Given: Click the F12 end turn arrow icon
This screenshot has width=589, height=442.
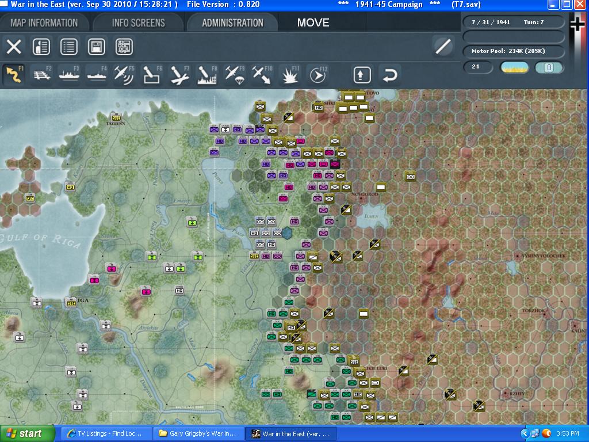Looking at the screenshot, I should pyautogui.click(x=318, y=75).
